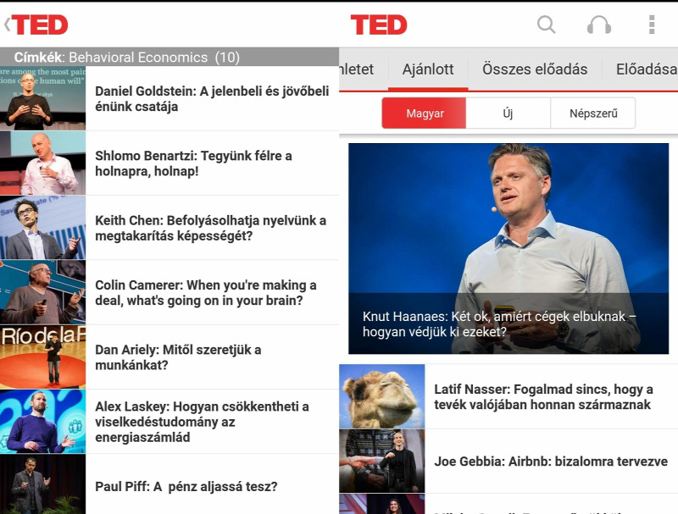Open Joe Gebbia: Airbnb: bizalomra tervezve
The image size is (678, 514).
pyautogui.click(x=551, y=461)
